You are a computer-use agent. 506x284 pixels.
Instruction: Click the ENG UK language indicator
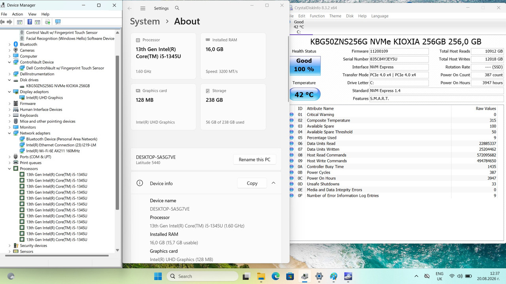point(439,276)
